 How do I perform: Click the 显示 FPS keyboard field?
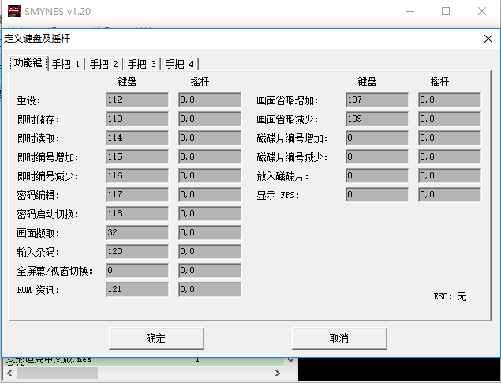point(377,194)
